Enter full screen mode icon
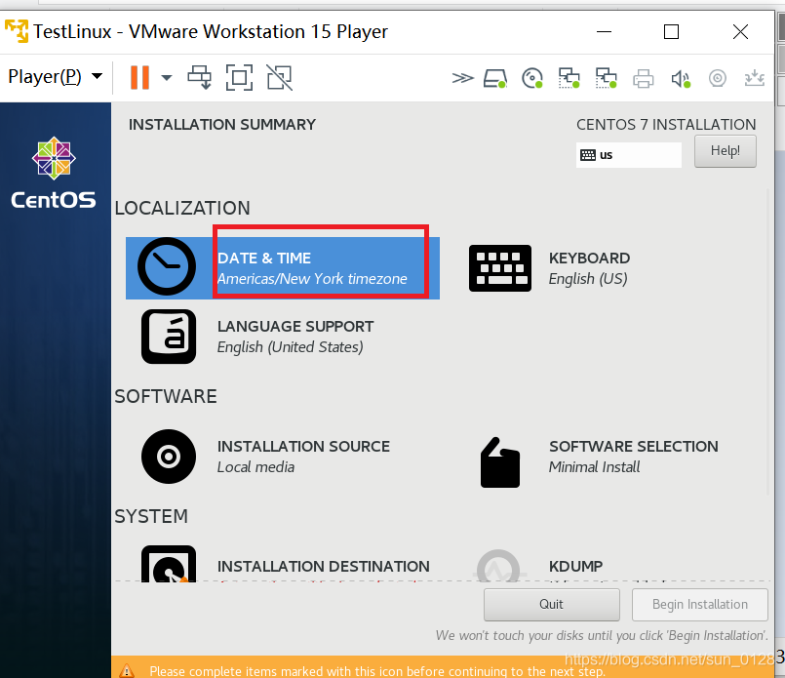The image size is (785, 678). point(239,78)
